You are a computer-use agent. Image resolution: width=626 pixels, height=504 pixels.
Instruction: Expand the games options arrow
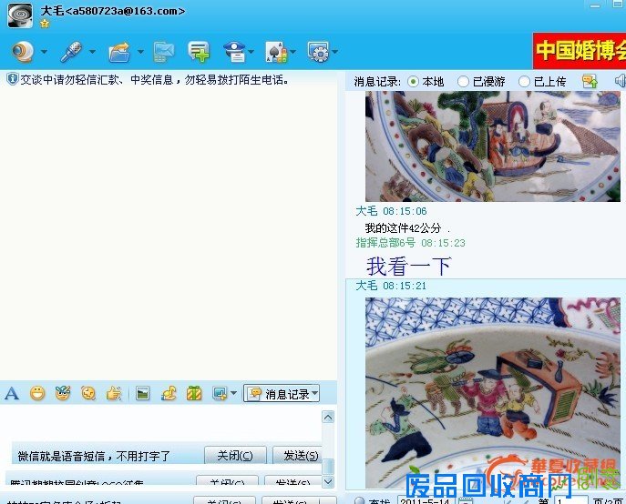(x=293, y=52)
